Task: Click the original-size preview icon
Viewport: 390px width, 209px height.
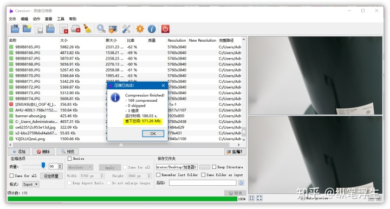Action: point(259,198)
